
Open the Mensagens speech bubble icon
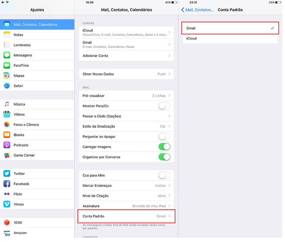click(7, 55)
